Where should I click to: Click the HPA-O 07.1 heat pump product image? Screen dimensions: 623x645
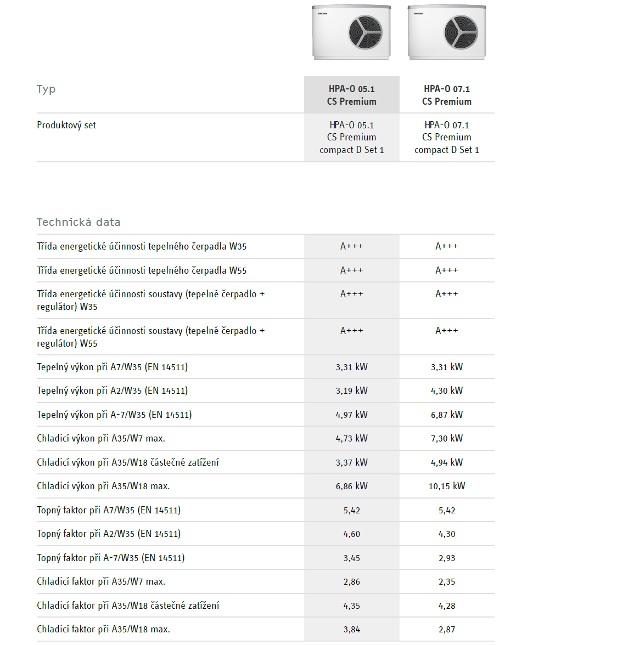[x=447, y=32]
